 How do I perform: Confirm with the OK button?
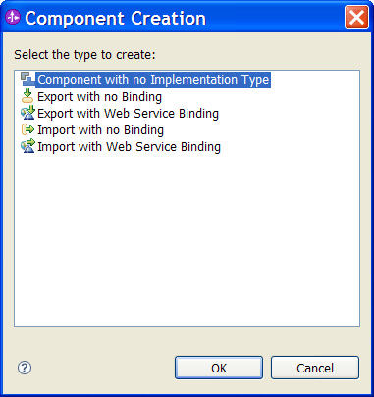point(219,368)
